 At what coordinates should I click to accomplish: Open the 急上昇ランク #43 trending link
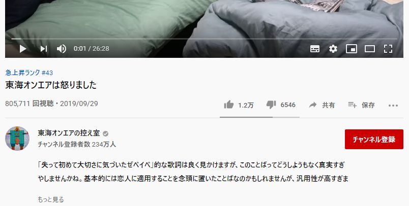[29, 73]
